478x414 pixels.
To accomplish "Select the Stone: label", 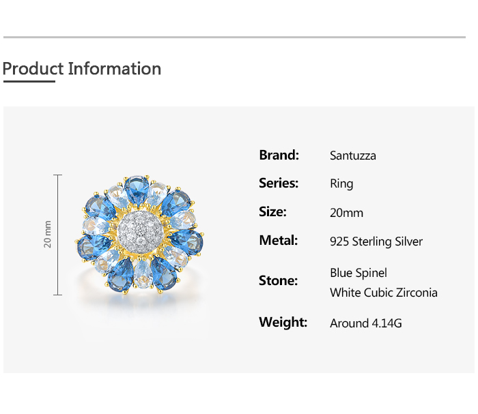I will point(278,280).
